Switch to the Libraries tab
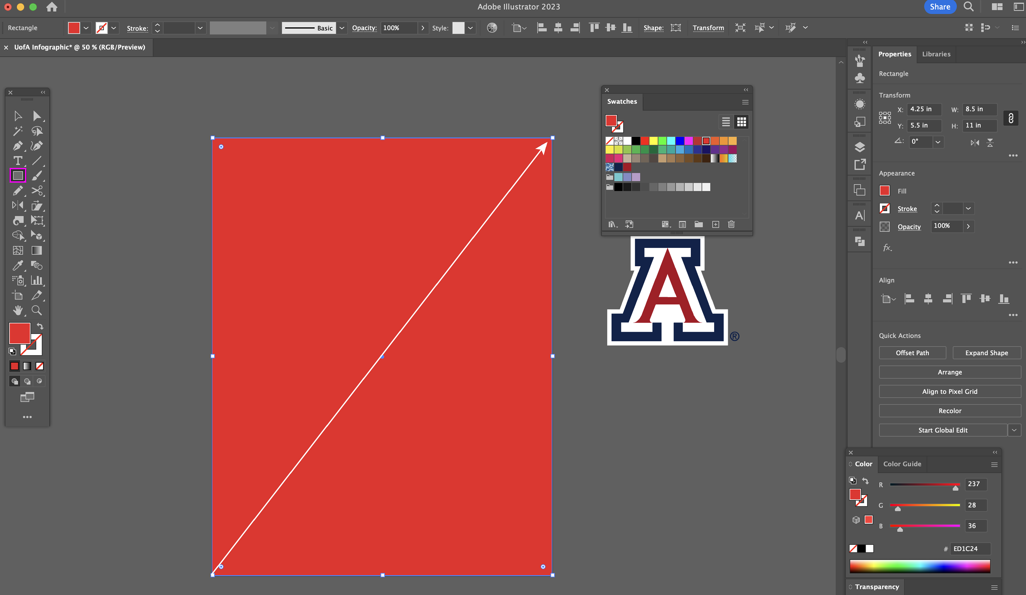Screen dimensions: 1026x595 (936, 54)
